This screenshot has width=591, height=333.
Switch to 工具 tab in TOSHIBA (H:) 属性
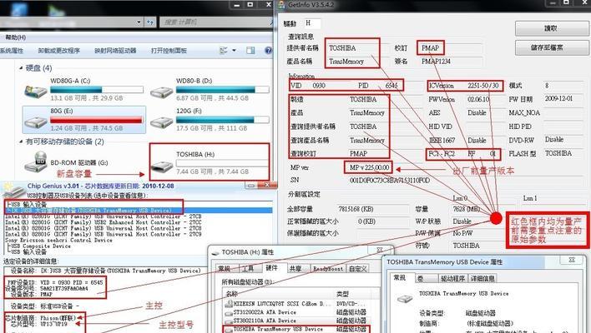(247, 268)
